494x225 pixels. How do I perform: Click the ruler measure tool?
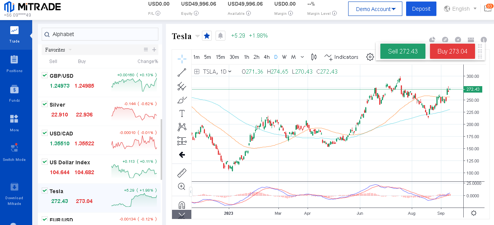[x=182, y=173]
